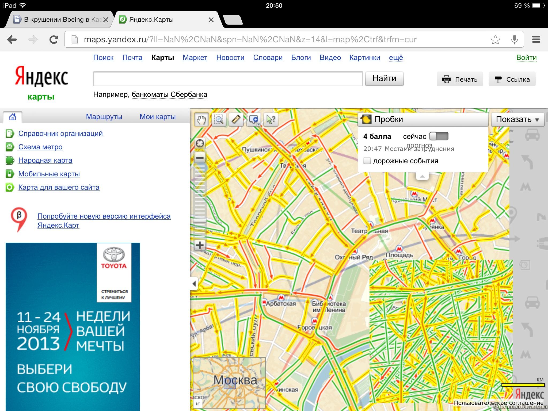The width and height of the screenshot is (548, 411).
Task: Click the metro scheme green icon
Action: pos(10,147)
